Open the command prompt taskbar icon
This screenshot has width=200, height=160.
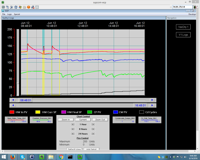(x=70, y=157)
